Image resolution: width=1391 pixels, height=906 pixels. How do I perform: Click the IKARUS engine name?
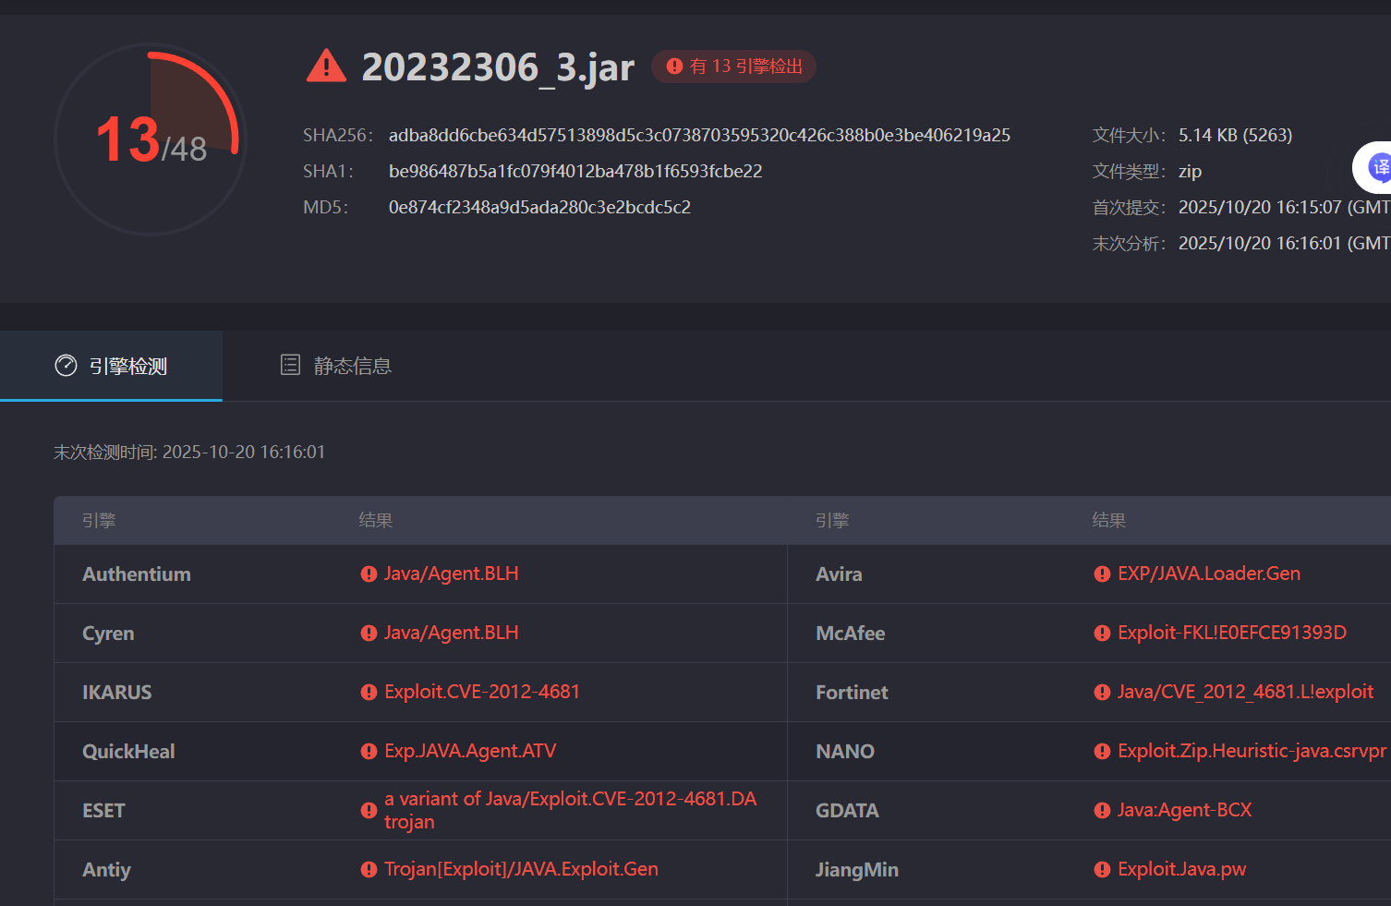pyautogui.click(x=116, y=693)
